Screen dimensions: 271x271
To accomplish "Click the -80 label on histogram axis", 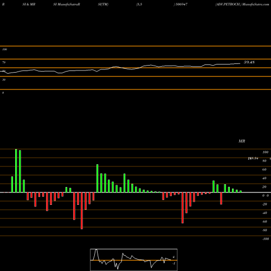I will pyautogui.click(x=264, y=230).
